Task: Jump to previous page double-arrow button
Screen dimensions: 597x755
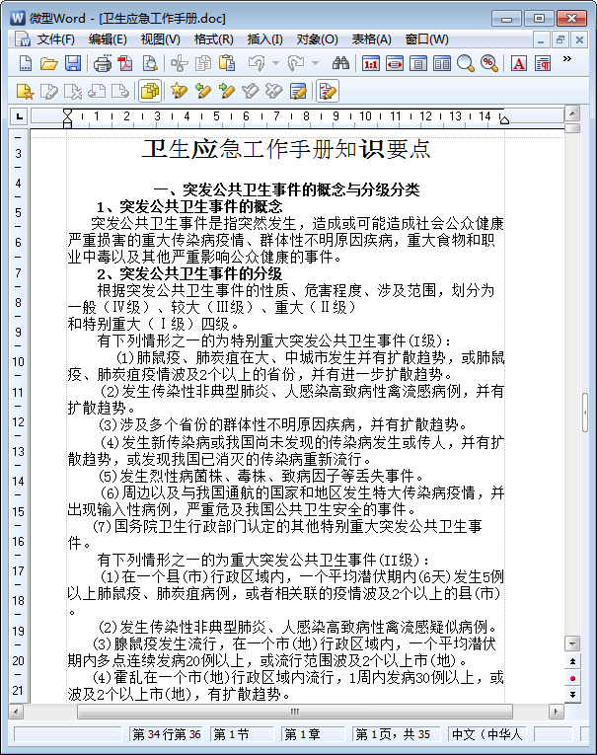Action: [x=572, y=661]
